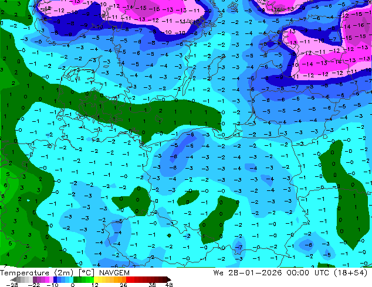
Task: Click the '00:00' time in footer
Action: 297,273
